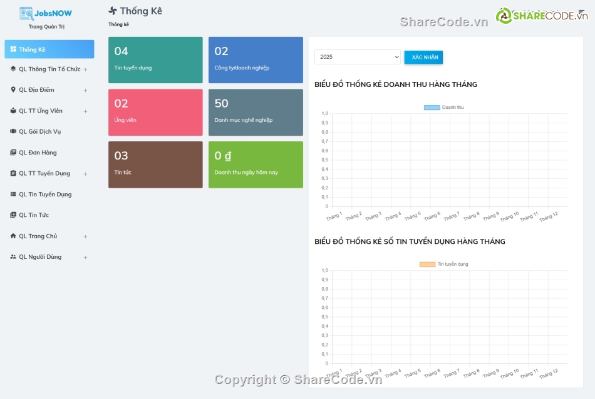The height and width of the screenshot is (399, 595).
Task: Expand QL TT Tuyển Dụng submenu plus
Action: coord(85,174)
